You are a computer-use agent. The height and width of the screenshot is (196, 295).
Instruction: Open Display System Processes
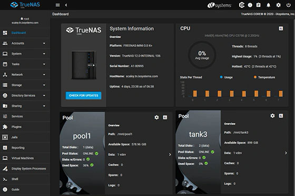pos(25,169)
